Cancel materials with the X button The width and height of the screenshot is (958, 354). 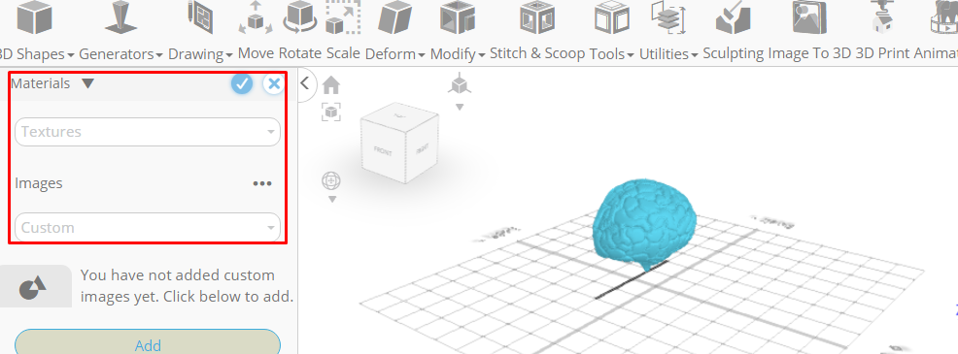[274, 83]
